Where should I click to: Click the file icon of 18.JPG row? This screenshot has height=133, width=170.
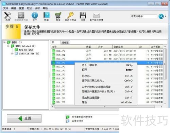tap(54, 90)
